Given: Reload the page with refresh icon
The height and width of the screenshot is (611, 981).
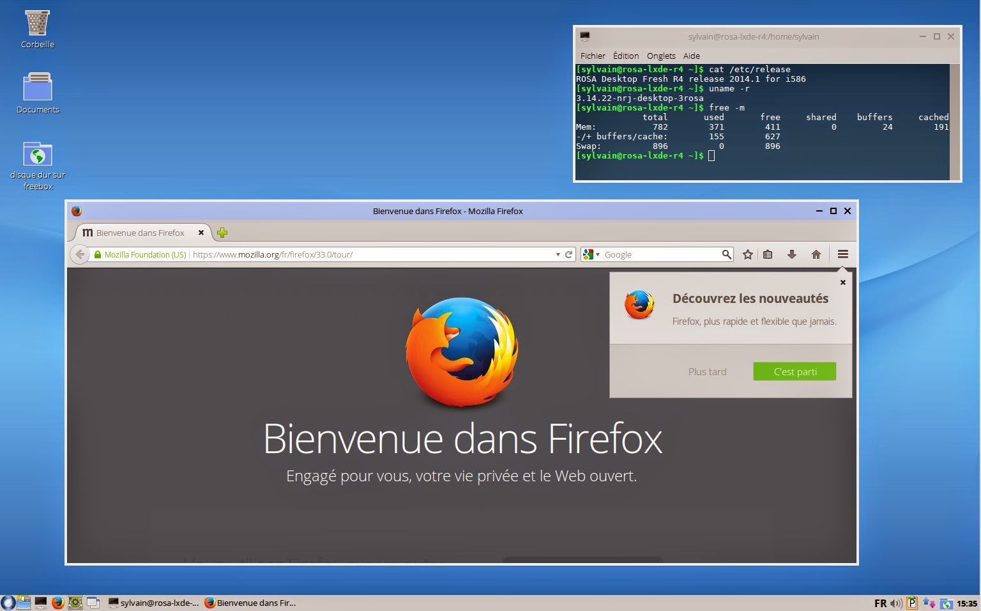Looking at the screenshot, I should (568, 254).
